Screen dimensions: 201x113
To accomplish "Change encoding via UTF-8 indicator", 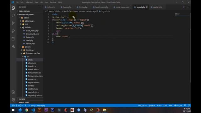I will point(159,105).
